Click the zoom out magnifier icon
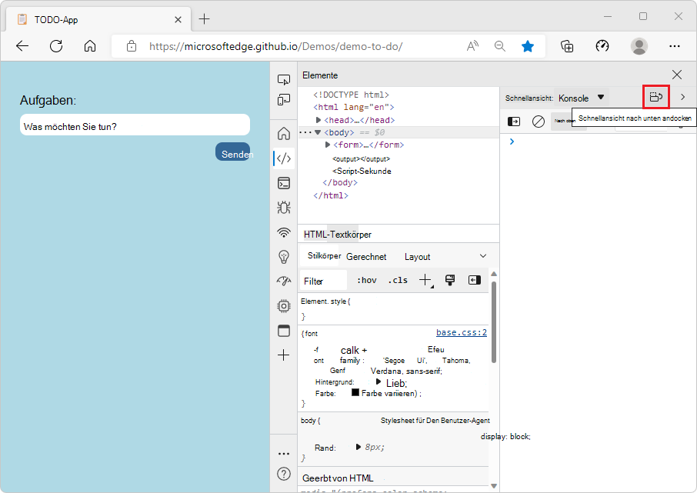 click(500, 46)
